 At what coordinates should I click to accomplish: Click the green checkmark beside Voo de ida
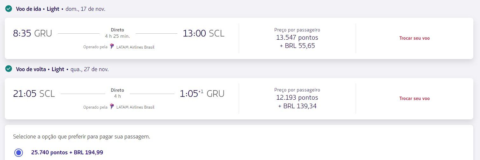coord(9,9)
